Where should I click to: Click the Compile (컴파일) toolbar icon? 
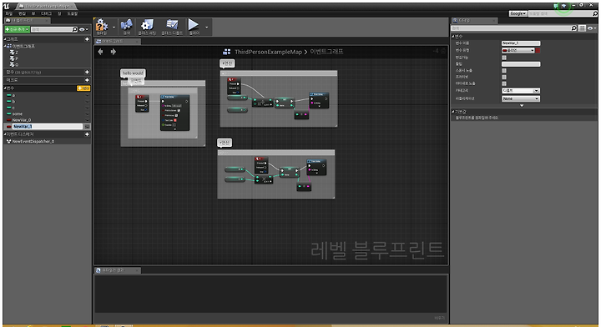(102, 26)
